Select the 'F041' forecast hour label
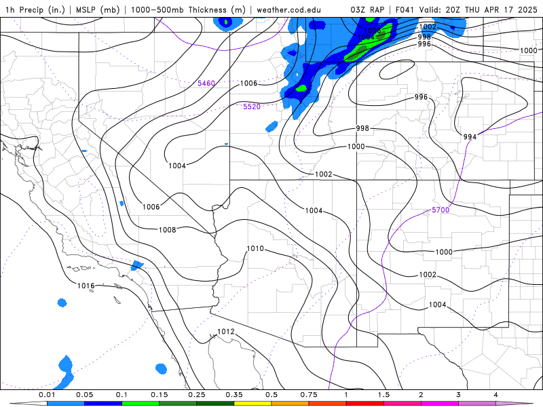Viewport: 543px width, 407px height. point(405,9)
